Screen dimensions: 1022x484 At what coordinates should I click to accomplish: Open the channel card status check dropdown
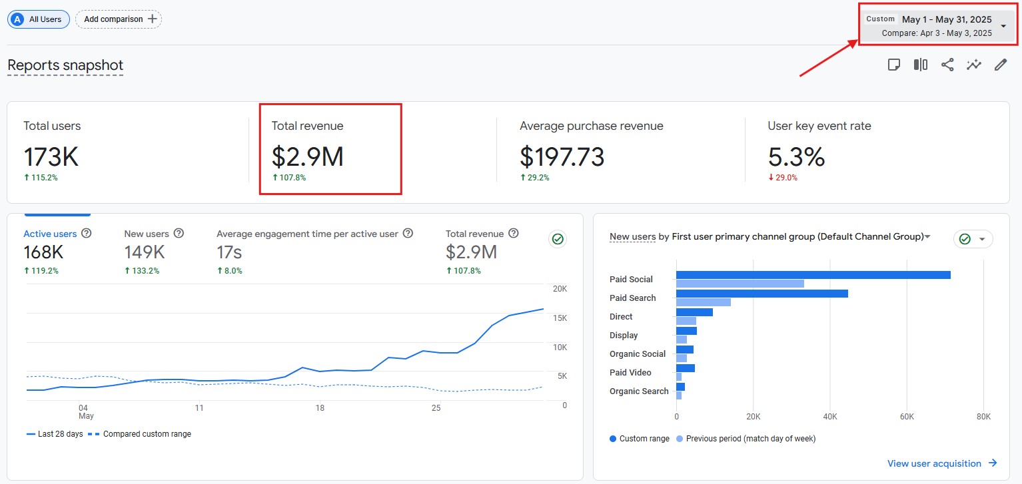tap(973, 239)
